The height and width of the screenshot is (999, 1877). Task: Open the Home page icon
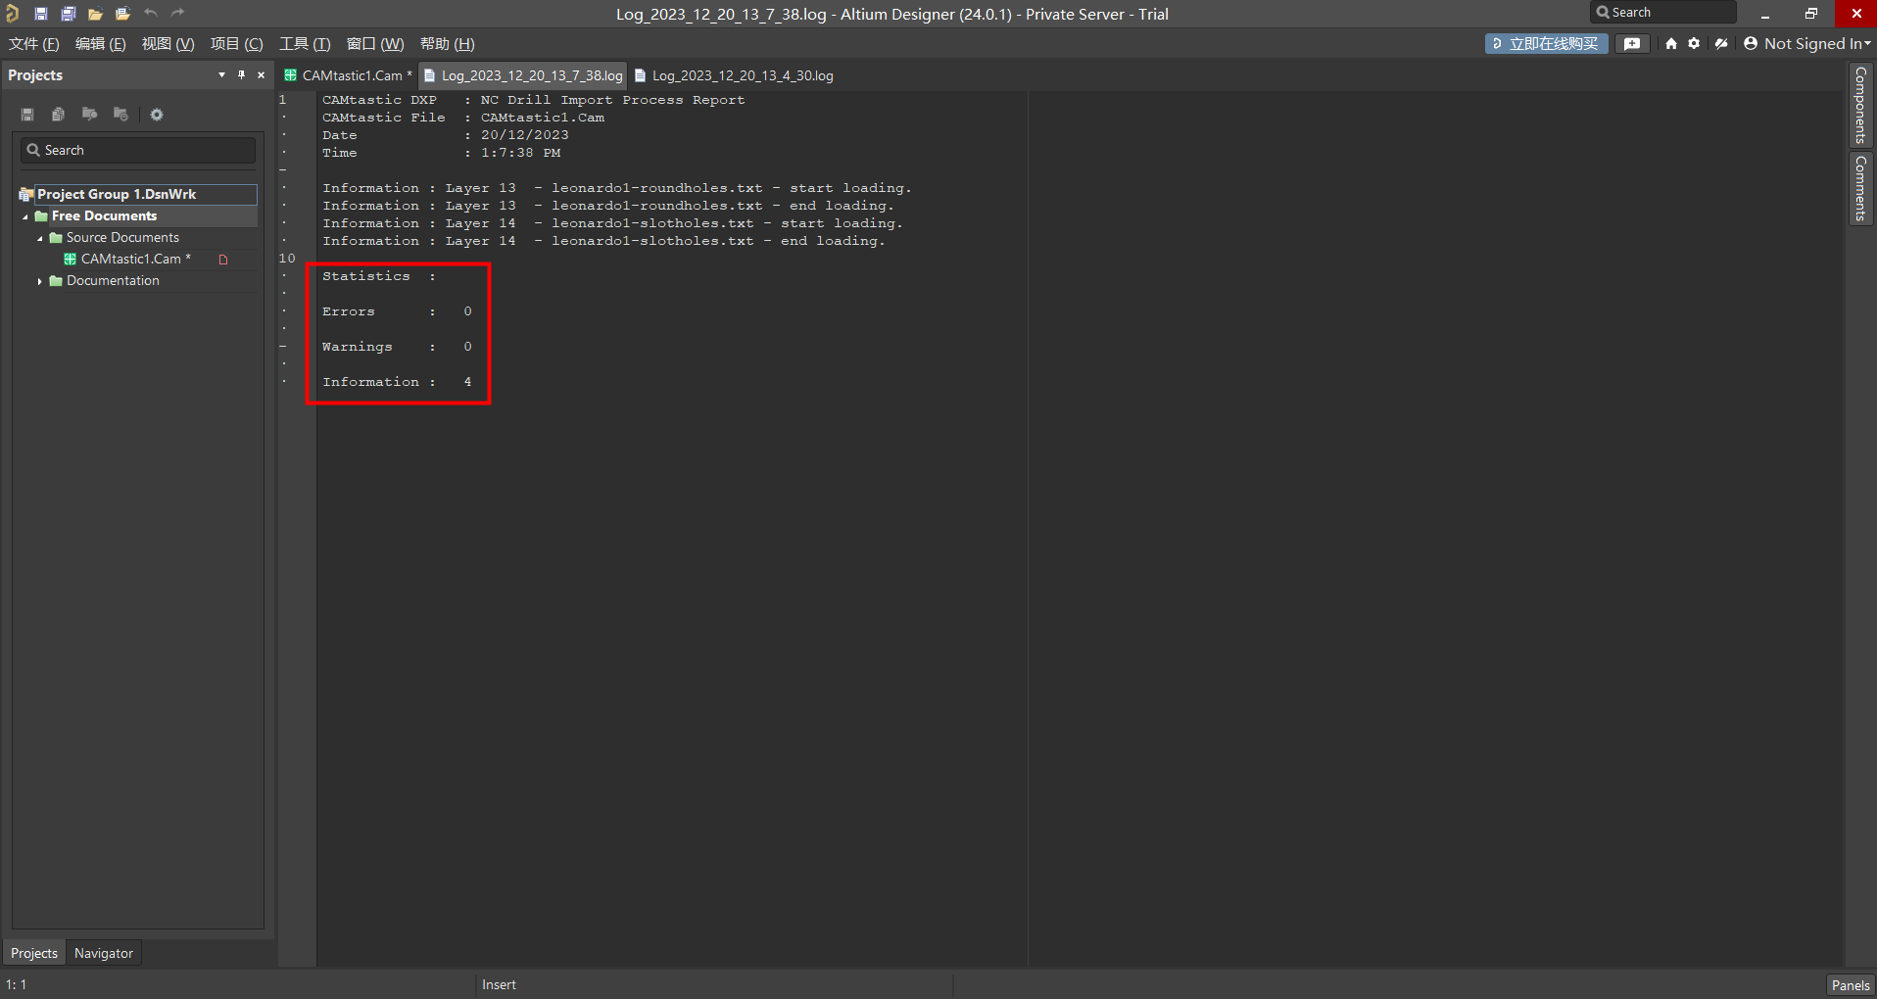pyautogui.click(x=1671, y=44)
